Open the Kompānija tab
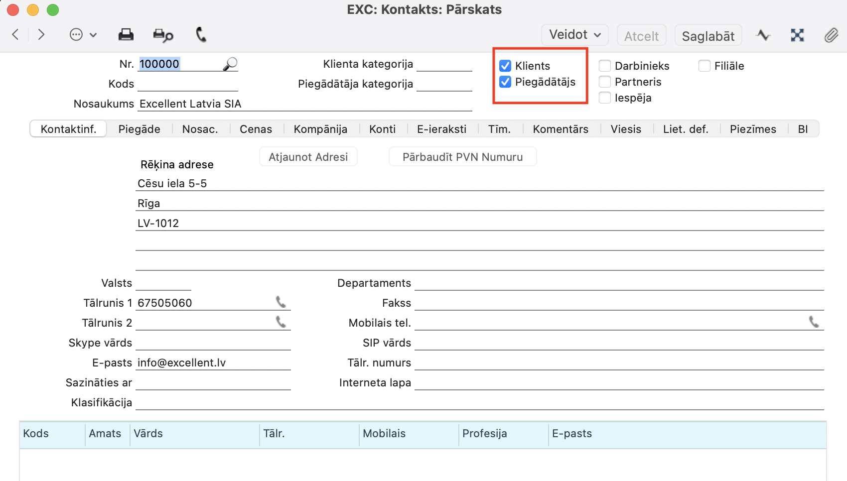Viewport: 847px width, 481px height. tap(320, 129)
